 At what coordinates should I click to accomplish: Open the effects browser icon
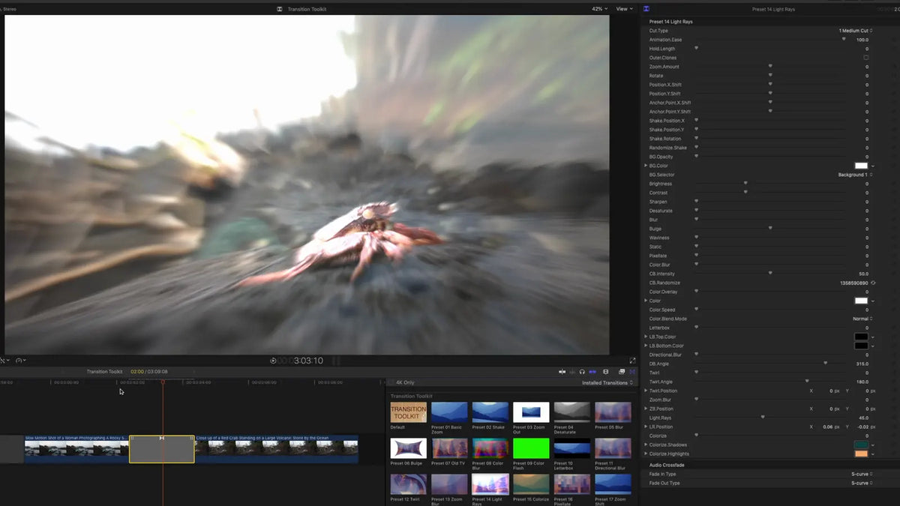point(622,371)
